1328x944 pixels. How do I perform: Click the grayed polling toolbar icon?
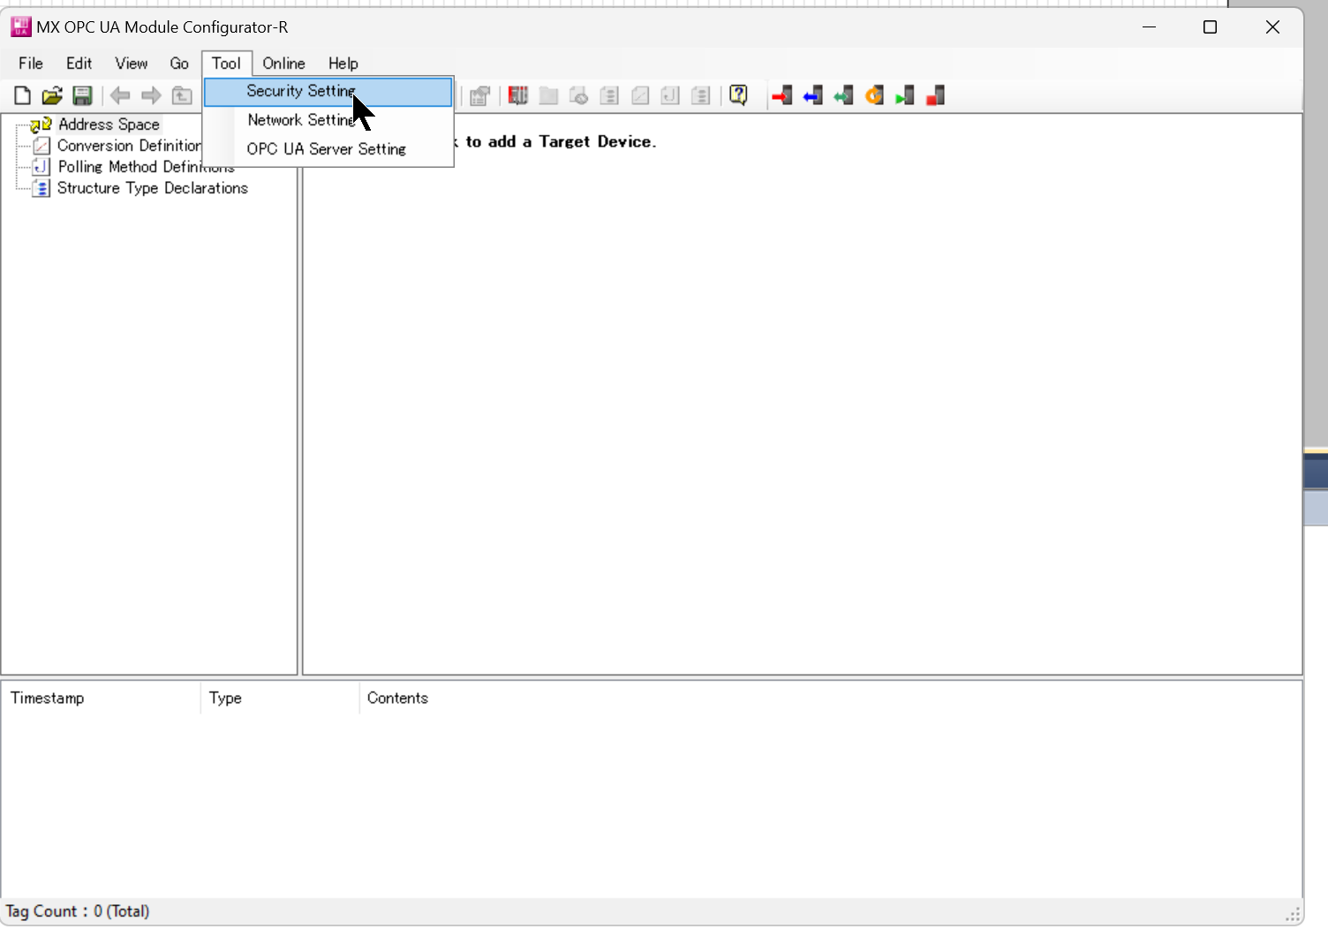coord(670,95)
